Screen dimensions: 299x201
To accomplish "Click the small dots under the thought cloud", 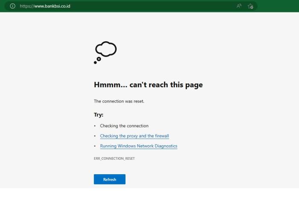I will (96, 61).
